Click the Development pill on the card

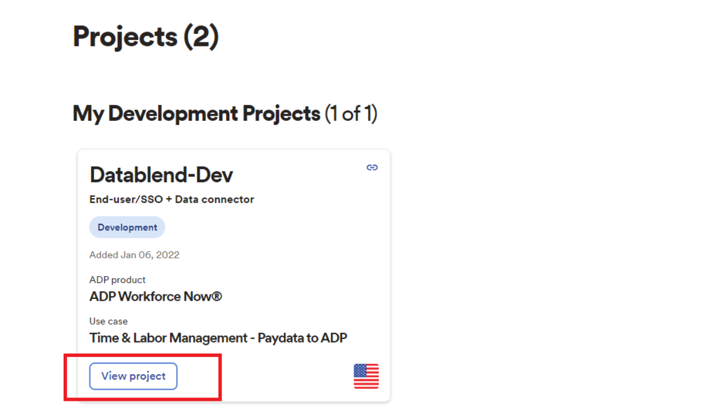[x=127, y=227]
